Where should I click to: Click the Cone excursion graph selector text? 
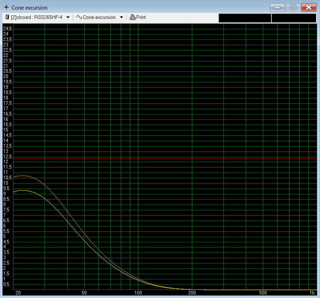click(x=99, y=17)
